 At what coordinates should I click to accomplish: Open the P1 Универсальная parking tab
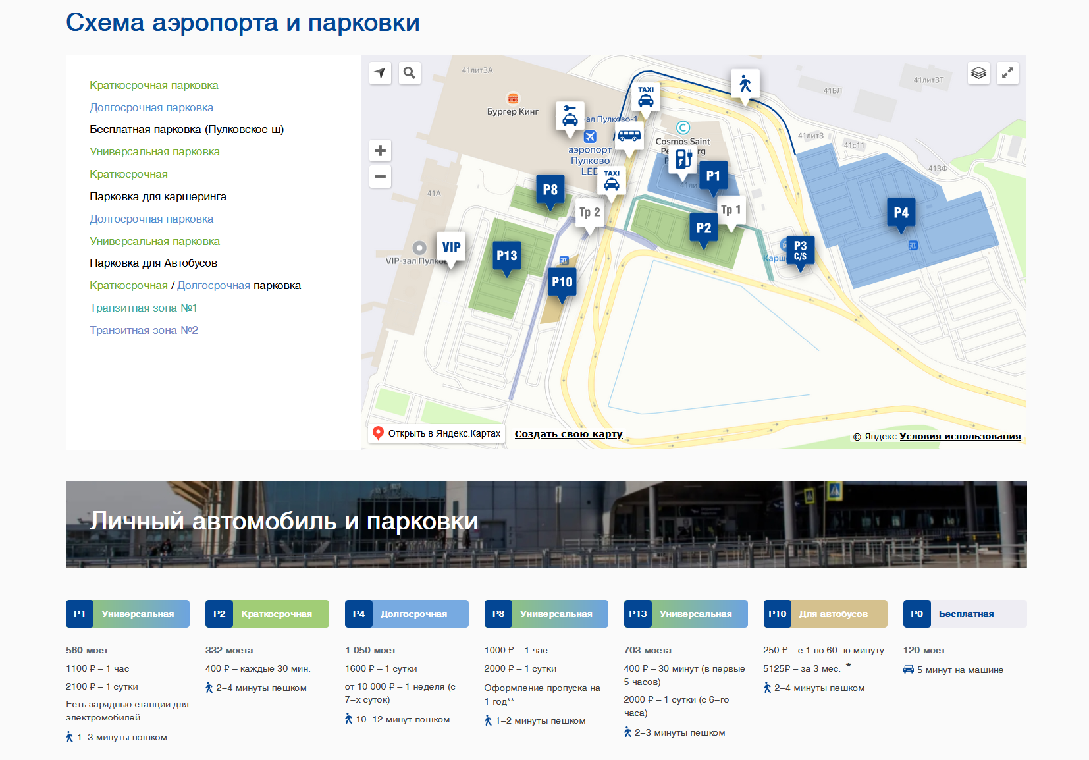coord(128,614)
